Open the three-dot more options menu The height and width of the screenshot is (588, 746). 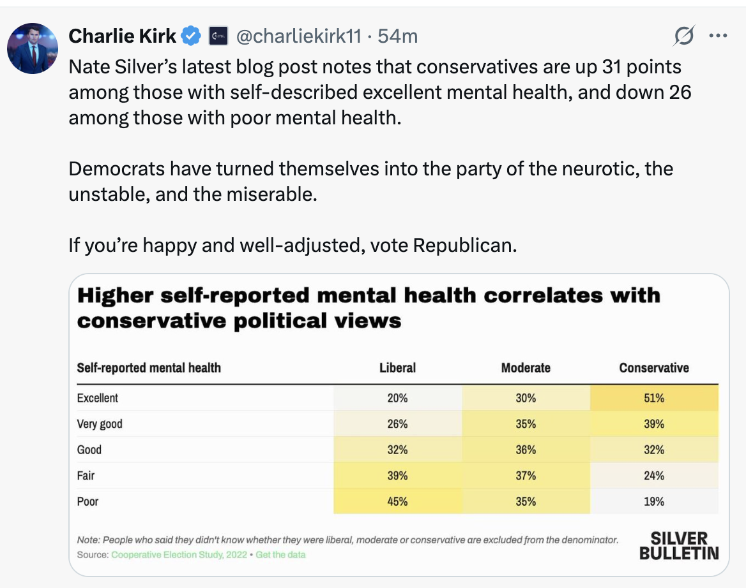coord(719,36)
